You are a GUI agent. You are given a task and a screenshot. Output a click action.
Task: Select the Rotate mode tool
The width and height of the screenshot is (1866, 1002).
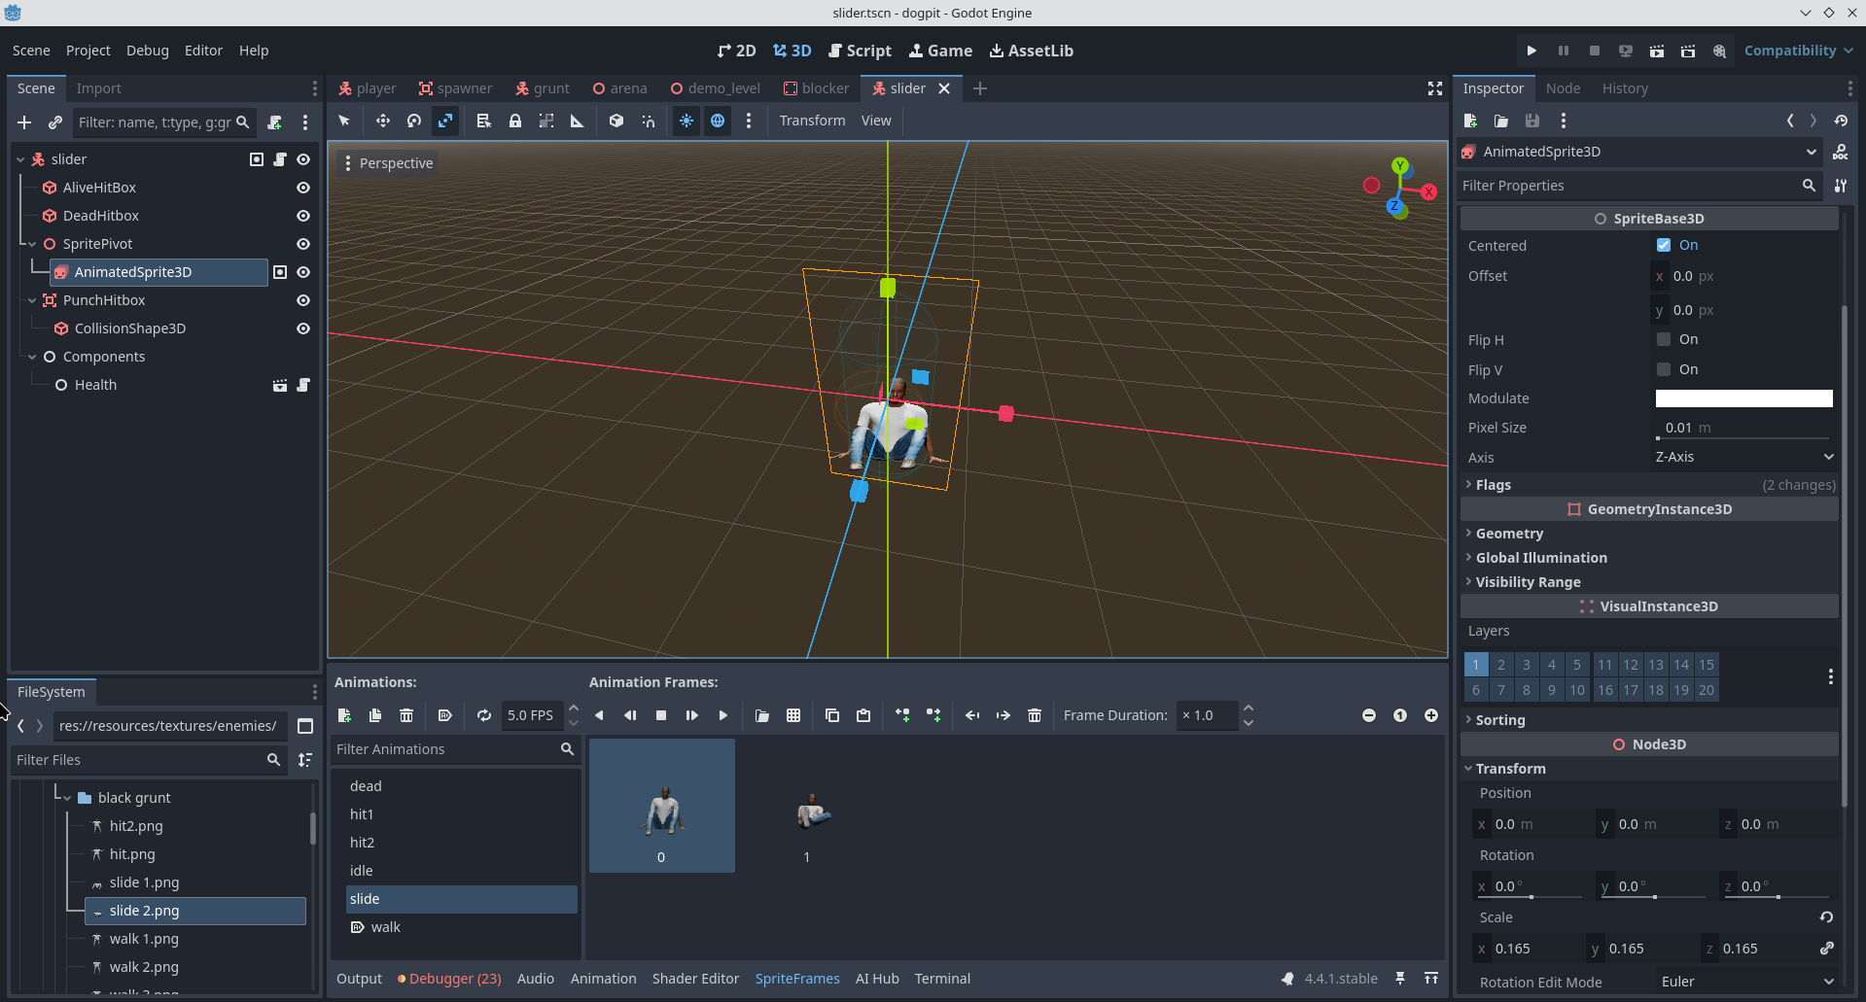[414, 121]
